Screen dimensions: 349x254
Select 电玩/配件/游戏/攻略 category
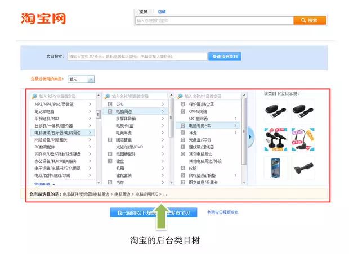click(62, 175)
